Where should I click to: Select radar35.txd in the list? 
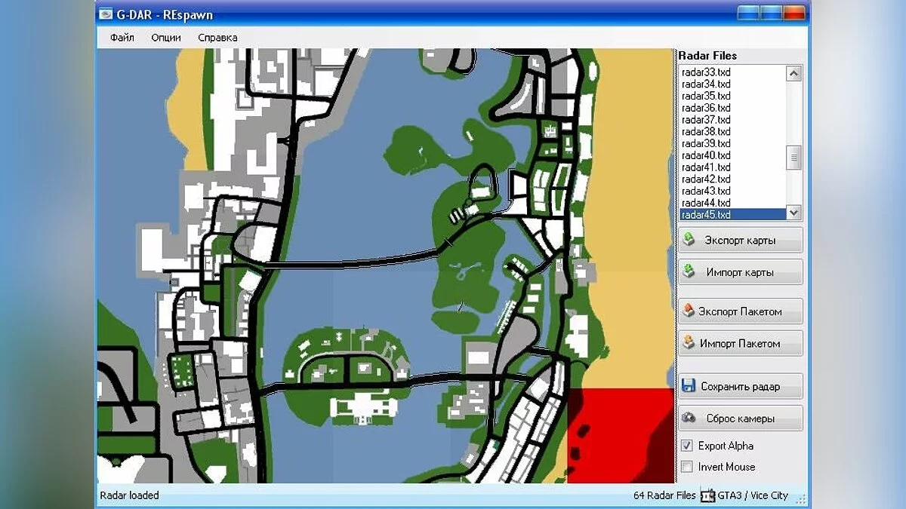coord(732,96)
